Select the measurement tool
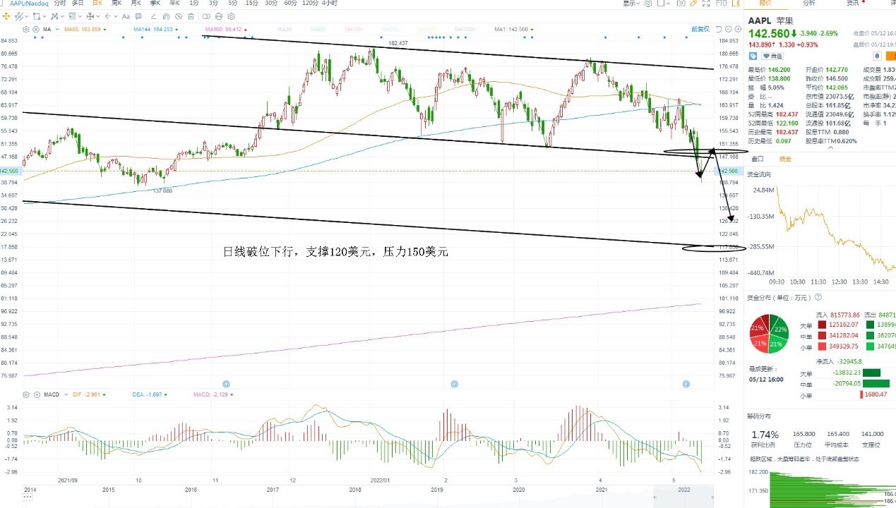This screenshot has height=508, width=896. coord(90,16)
